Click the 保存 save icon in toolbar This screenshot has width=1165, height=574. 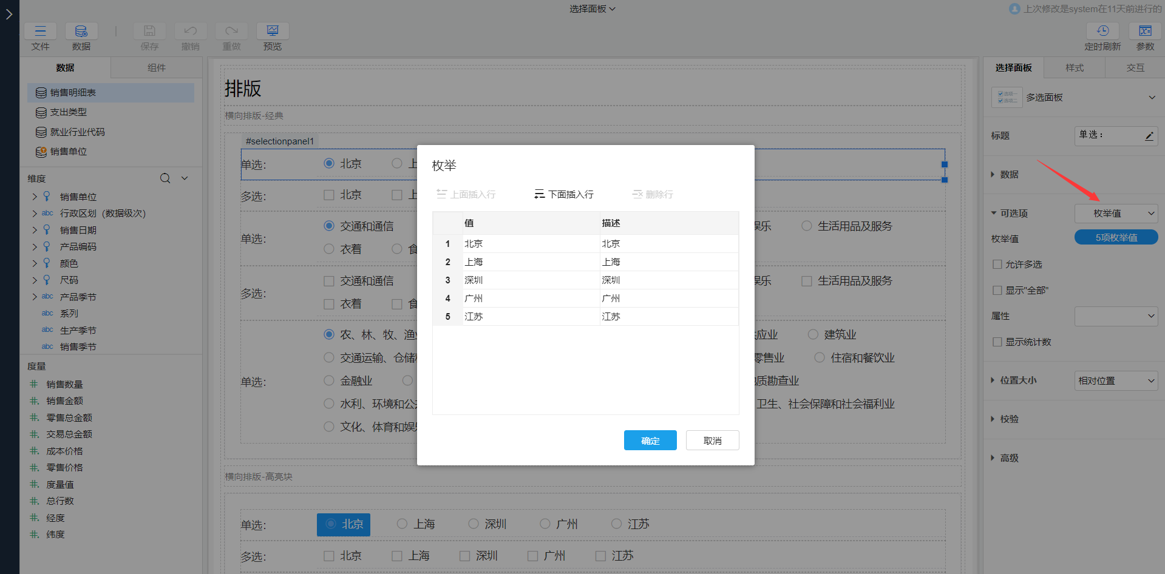click(149, 31)
